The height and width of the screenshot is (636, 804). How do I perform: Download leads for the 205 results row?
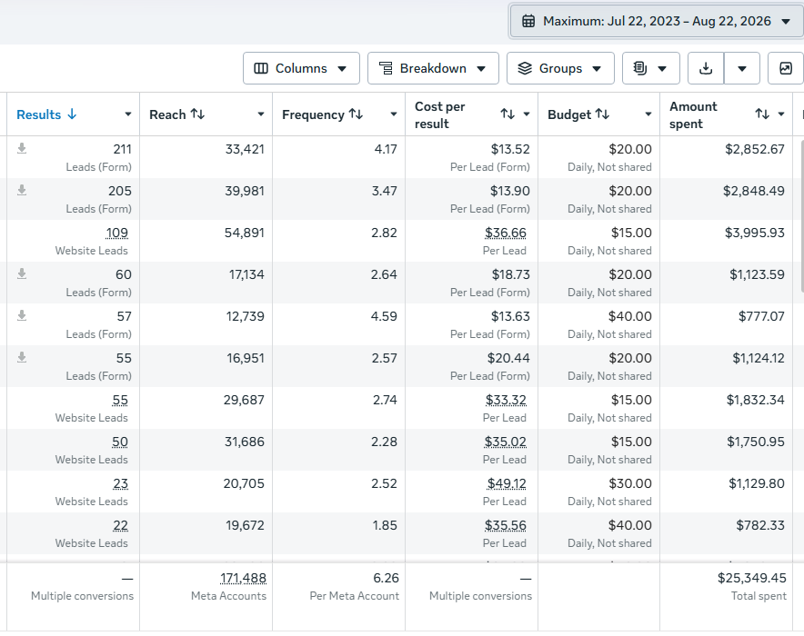click(22, 190)
